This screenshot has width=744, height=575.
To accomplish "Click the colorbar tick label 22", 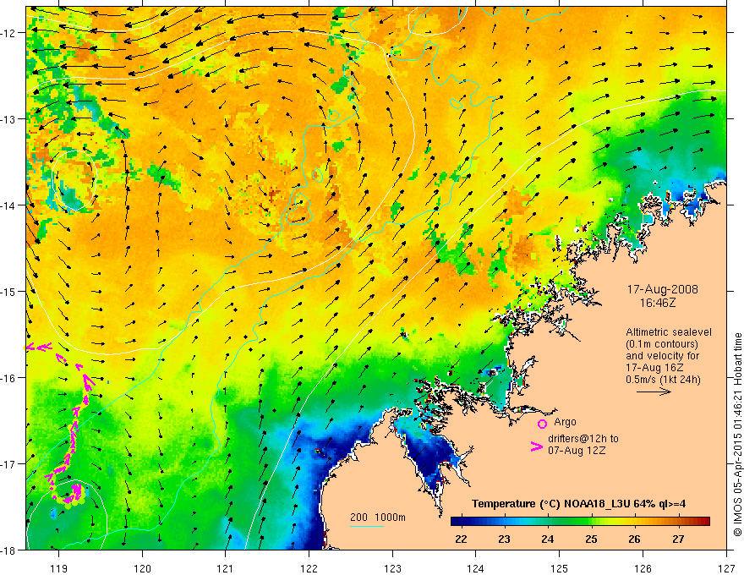I will coord(461,539).
